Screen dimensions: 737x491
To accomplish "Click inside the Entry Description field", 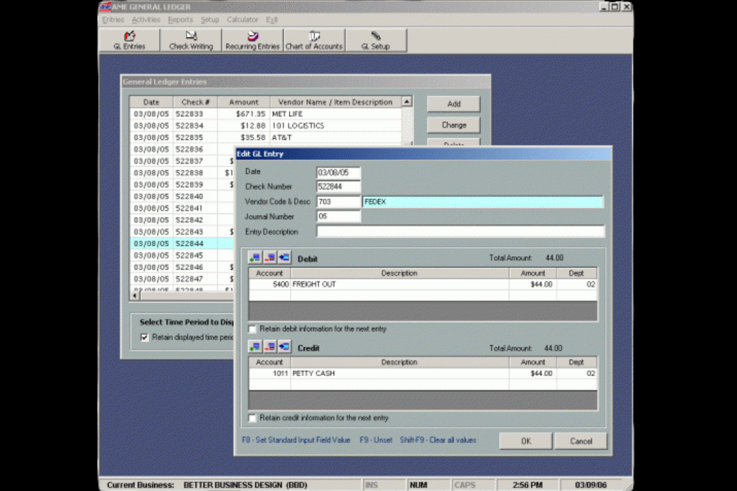I will pos(458,231).
